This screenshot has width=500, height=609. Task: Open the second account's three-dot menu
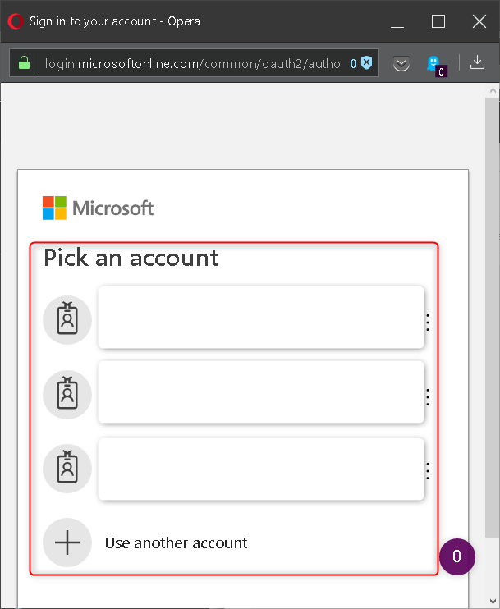coord(428,397)
